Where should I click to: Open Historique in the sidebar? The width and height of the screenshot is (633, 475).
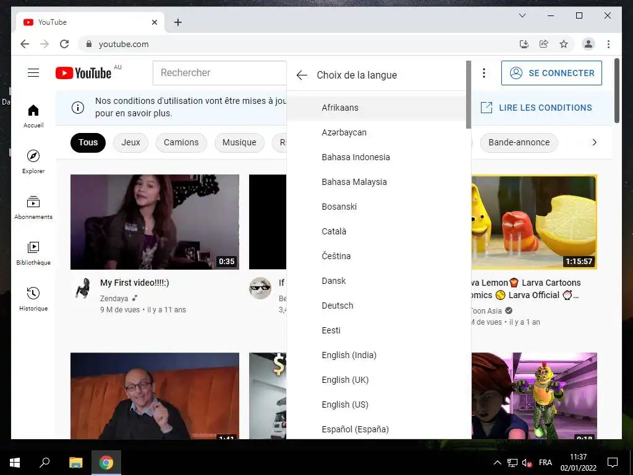pyautogui.click(x=33, y=299)
